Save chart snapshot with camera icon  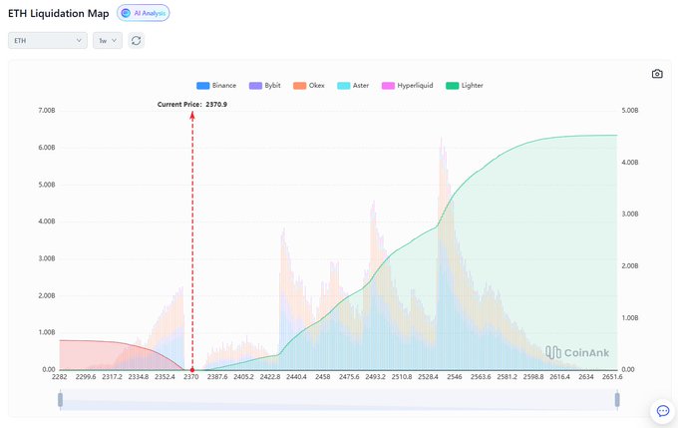[657, 74]
